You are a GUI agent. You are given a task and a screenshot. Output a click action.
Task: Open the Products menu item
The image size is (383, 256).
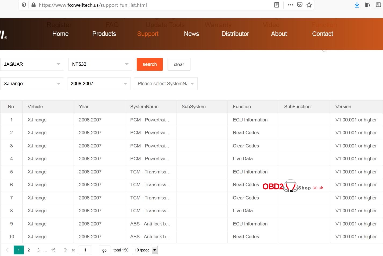(x=104, y=34)
